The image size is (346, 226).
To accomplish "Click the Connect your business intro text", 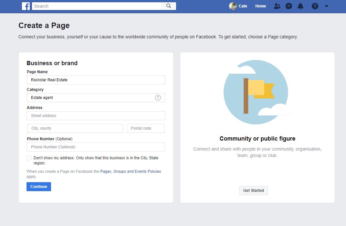I will click(158, 37).
